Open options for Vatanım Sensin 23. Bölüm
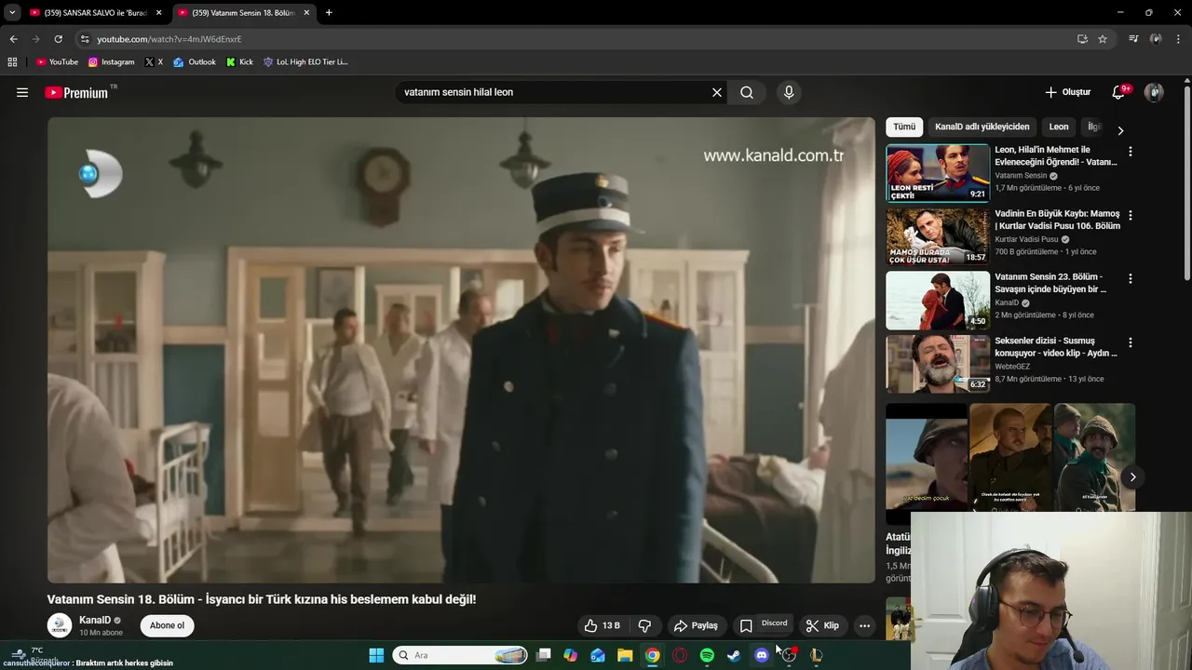 pyautogui.click(x=1131, y=278)
